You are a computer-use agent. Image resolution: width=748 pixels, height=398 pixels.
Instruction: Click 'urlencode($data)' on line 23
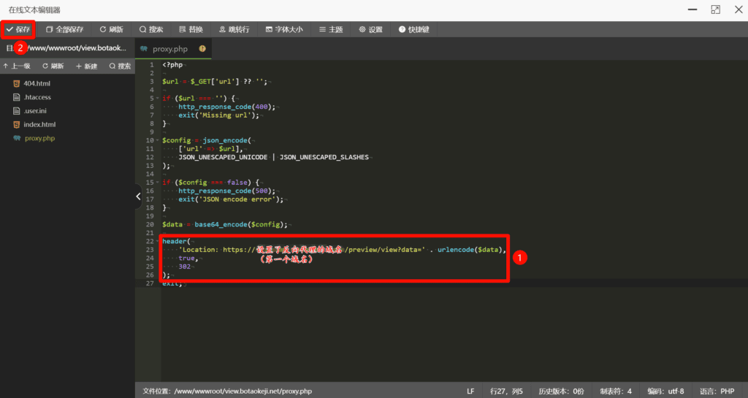pyautogui.click(x=470, y=250)
